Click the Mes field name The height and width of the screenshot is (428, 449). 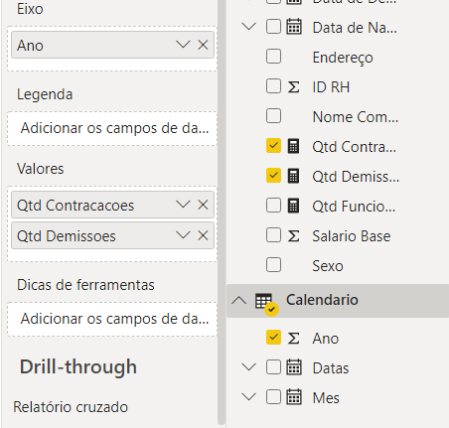coord(326,398)
